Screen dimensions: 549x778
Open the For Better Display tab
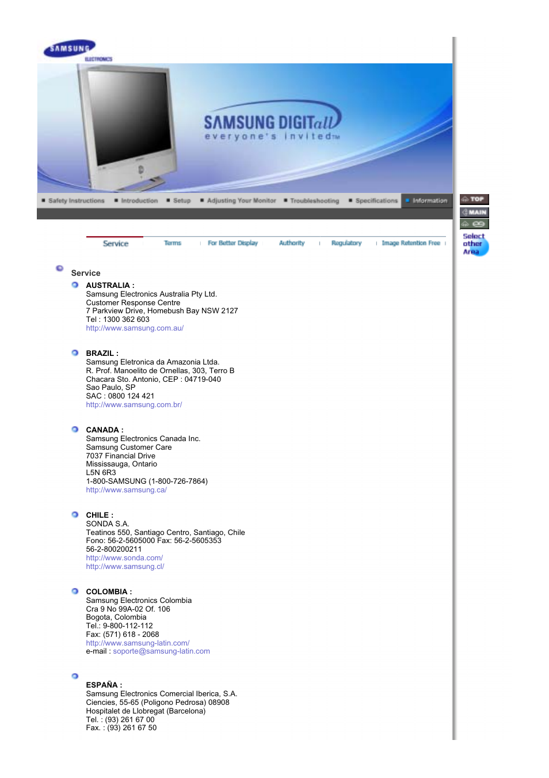coord(232,243)
